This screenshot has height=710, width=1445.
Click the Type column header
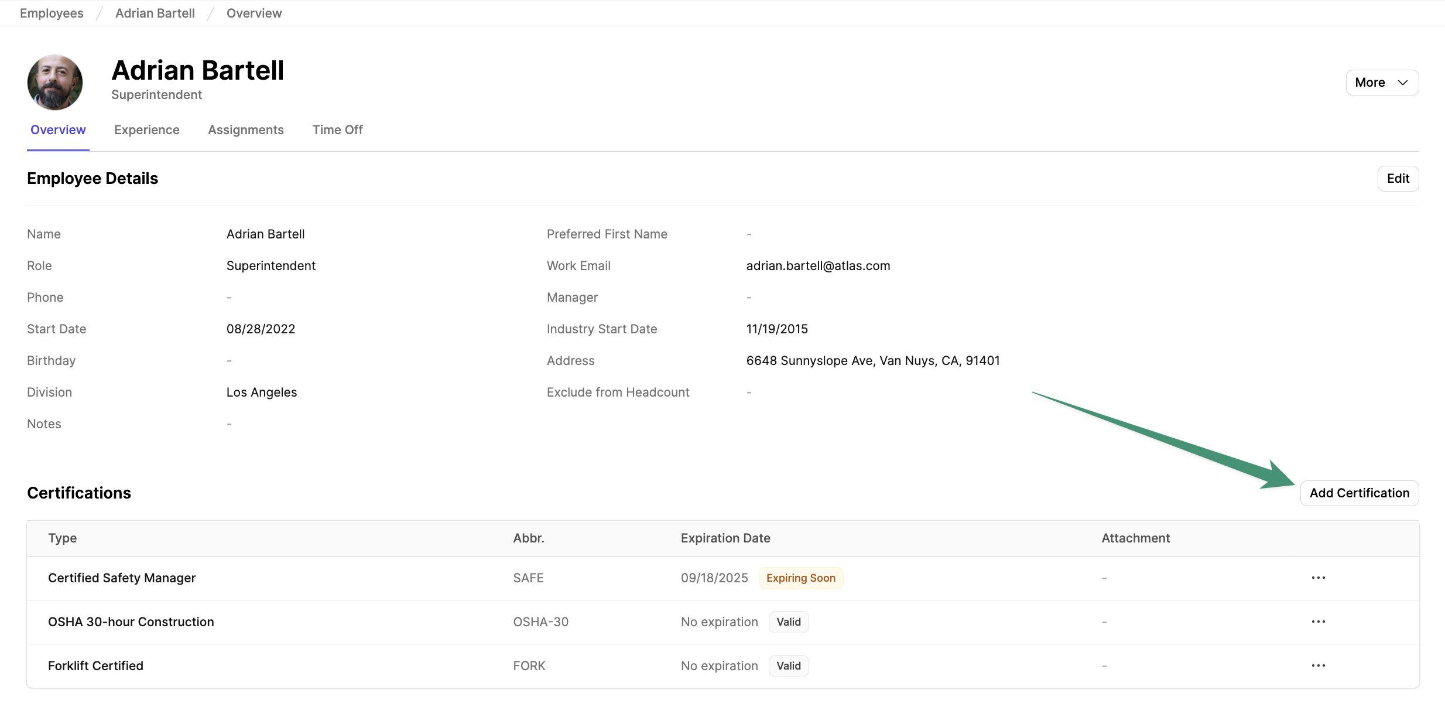point(63,538)
